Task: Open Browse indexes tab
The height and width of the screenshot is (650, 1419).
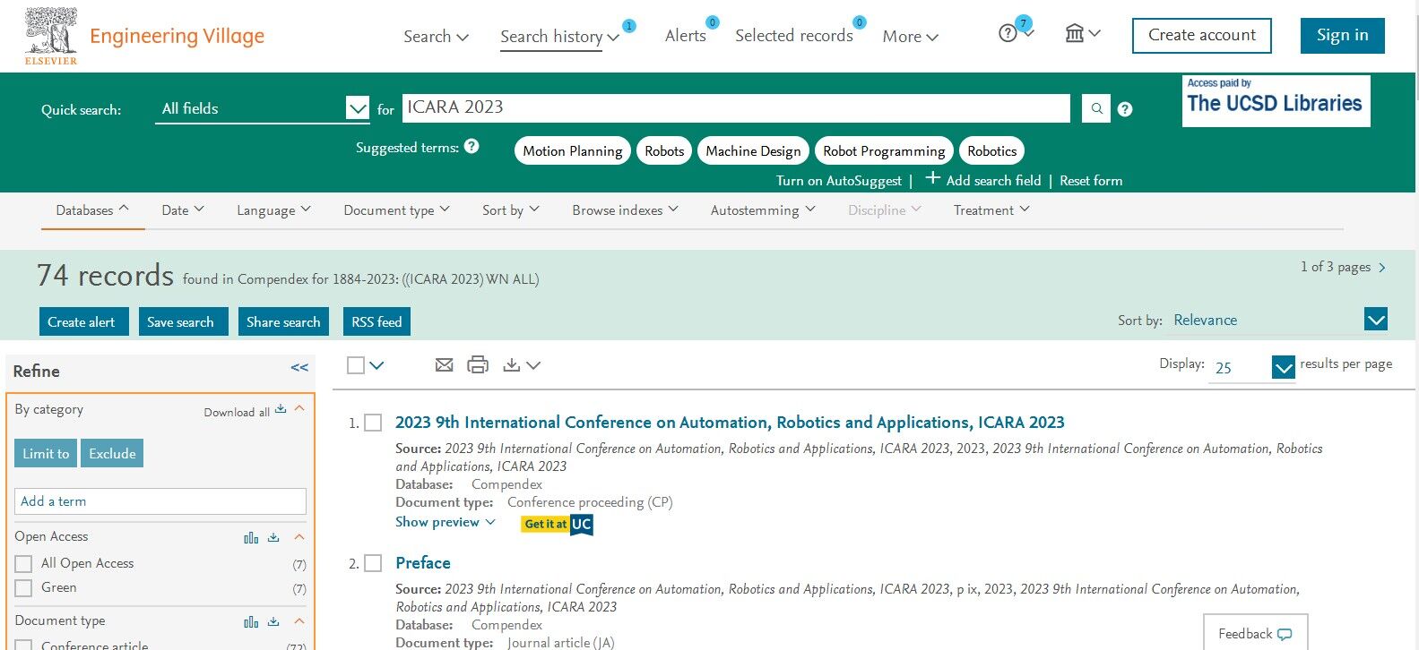Action: coord(625,210)
